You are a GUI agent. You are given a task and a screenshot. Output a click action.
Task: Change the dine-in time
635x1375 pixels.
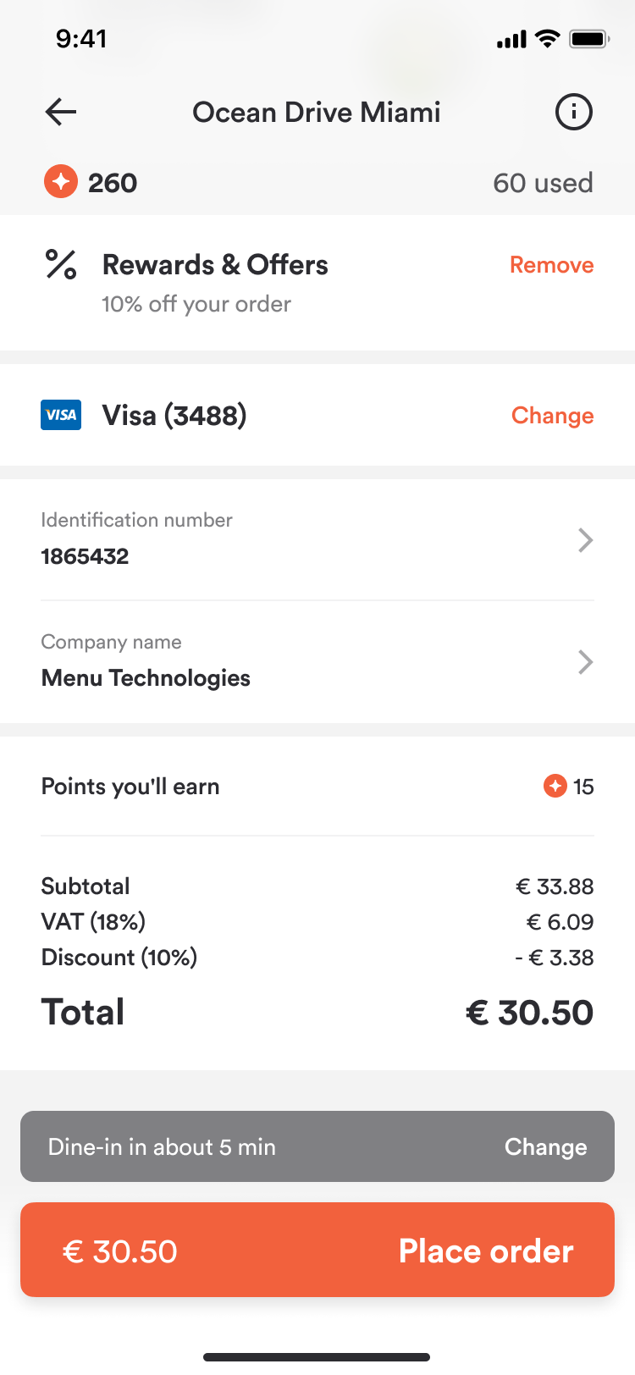[545, 1147]
